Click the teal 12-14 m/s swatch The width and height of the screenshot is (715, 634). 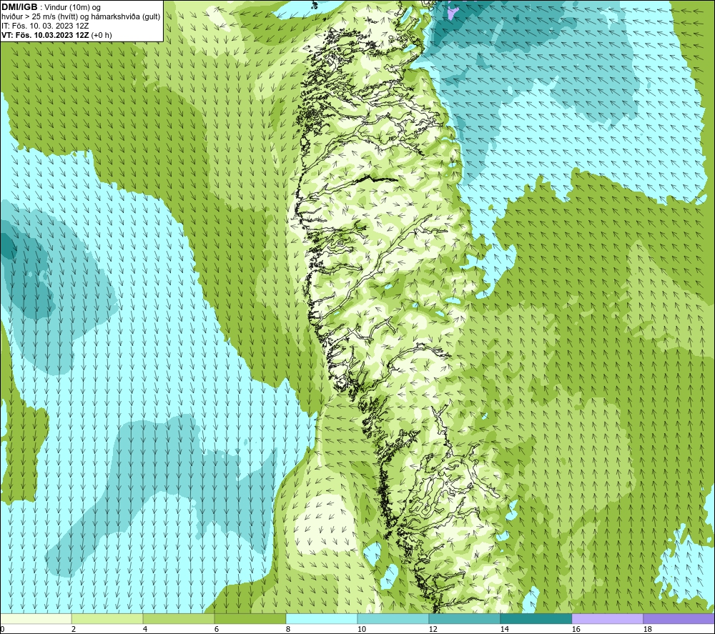pos(464,618)
